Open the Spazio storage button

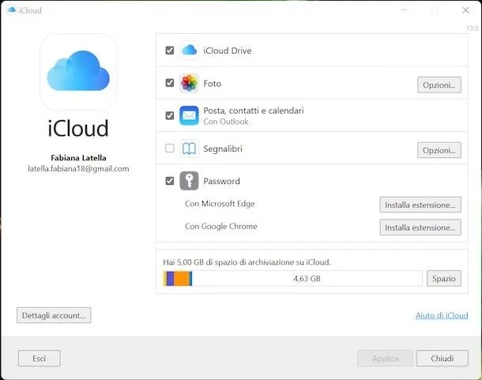[x=444, y=279]
